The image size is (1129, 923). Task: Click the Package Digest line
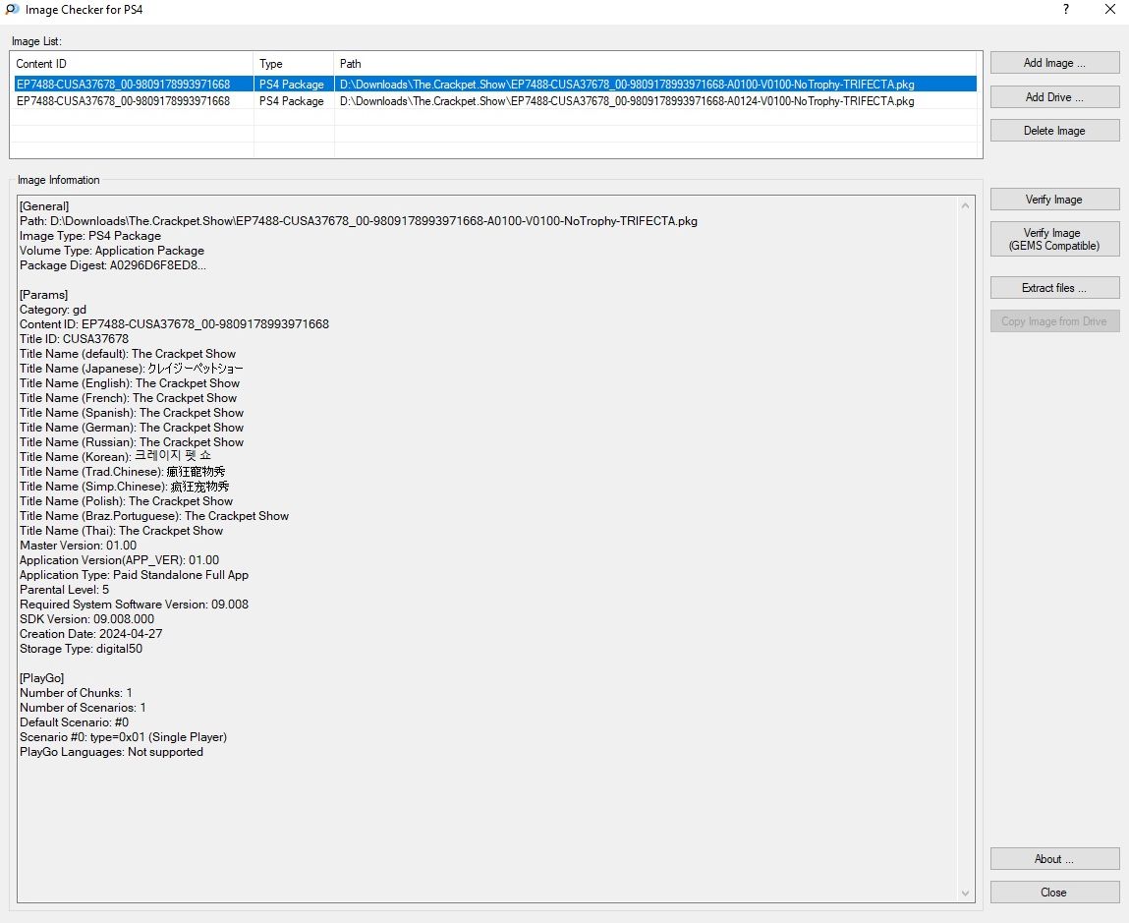point(113,265)
